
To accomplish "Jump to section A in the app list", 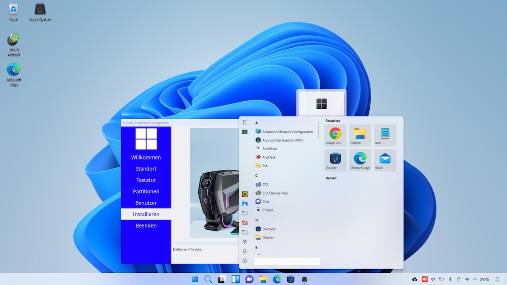I will click(257, 122).
